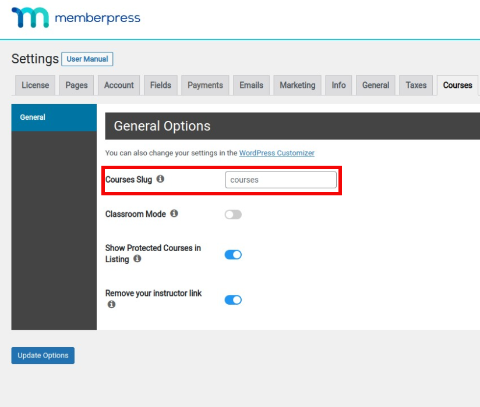Image resolution: width=480 pixels, height=407 pixels.
Task: Focus the Courses Slug input field
Action: (281, 180)
